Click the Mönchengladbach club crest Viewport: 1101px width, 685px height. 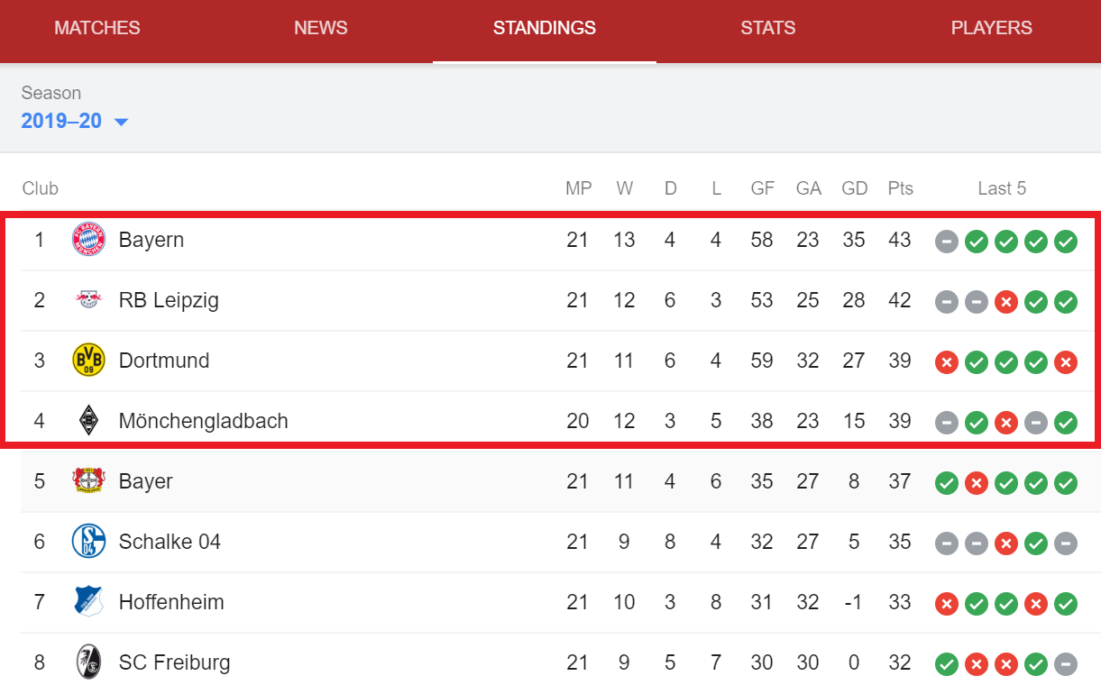pyautogui.click(x=88, y=421)
